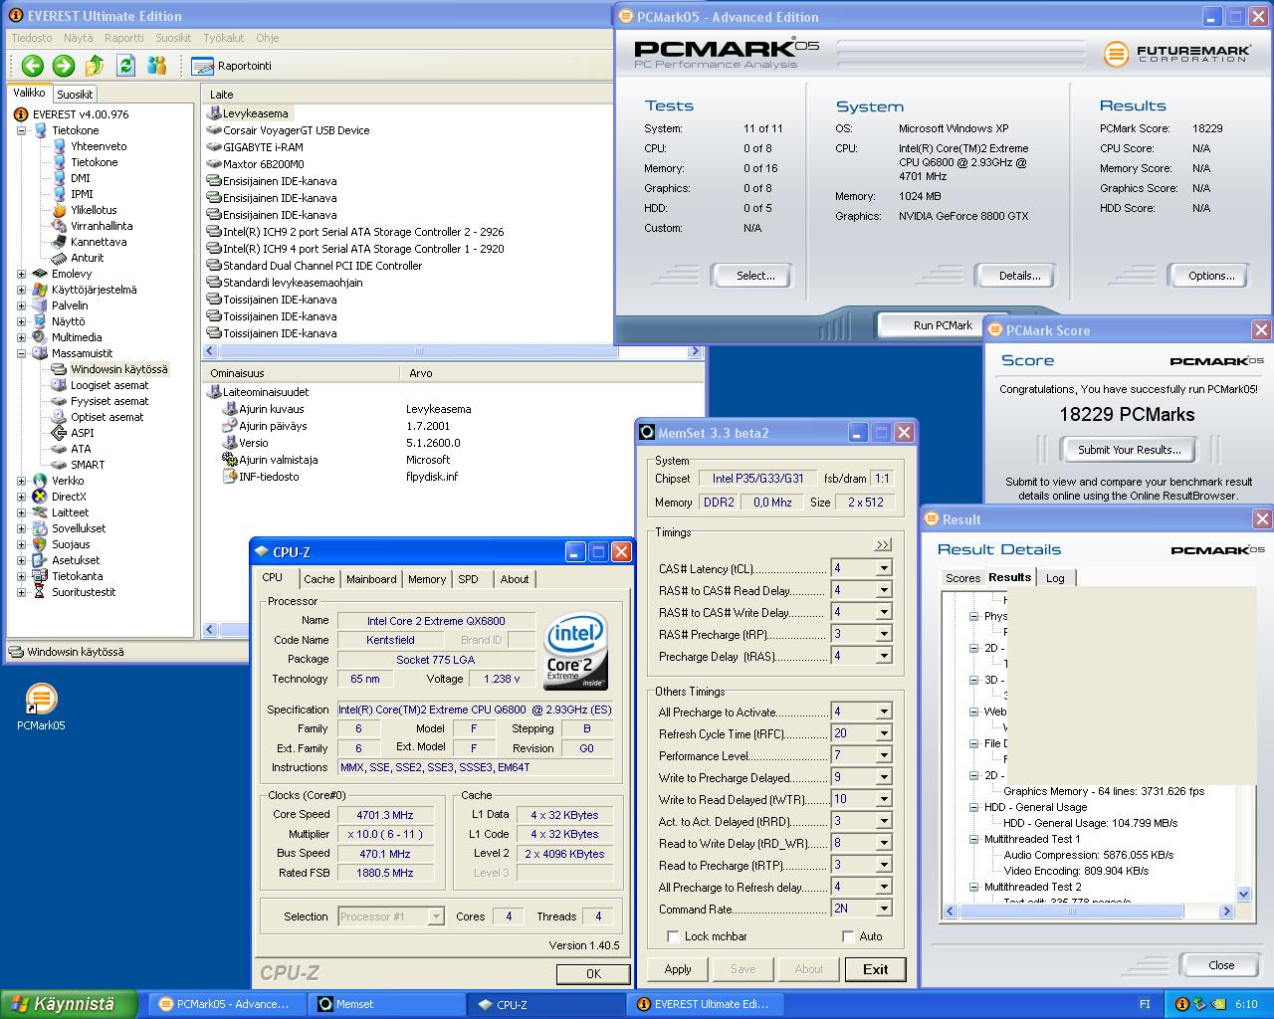Open Performance Level dropdown in MemSet
The width and height of the screenshot is (1274, 1019).
coord(883,755)
